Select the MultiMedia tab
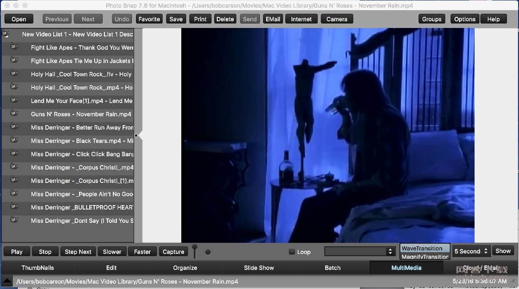 407,268
